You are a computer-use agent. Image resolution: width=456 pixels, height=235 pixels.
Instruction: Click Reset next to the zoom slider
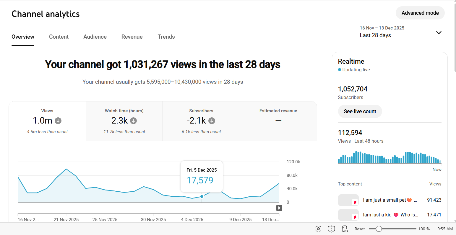click(x=360, y=229)
